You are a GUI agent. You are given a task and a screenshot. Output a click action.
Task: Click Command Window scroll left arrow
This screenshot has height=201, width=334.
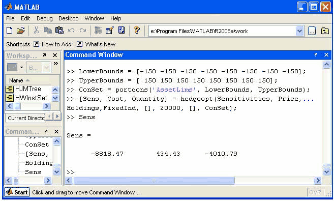click(69, 181)
